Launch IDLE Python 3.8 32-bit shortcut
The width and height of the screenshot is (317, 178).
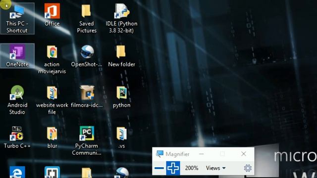121,11
